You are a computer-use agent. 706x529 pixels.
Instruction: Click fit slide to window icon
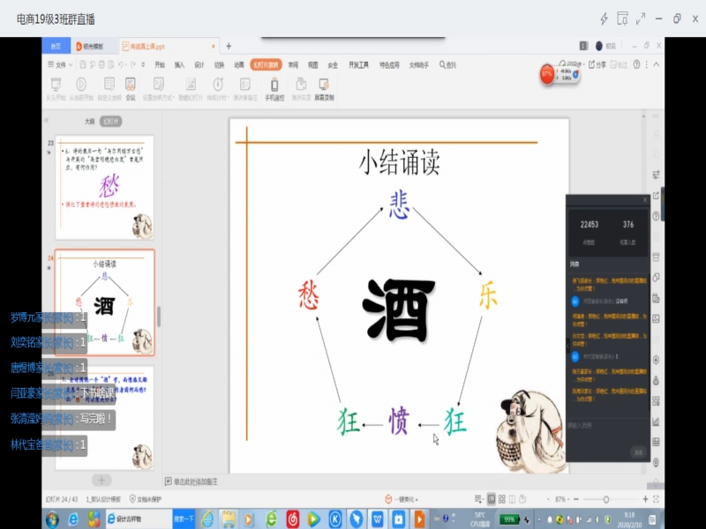coord(656,499)
